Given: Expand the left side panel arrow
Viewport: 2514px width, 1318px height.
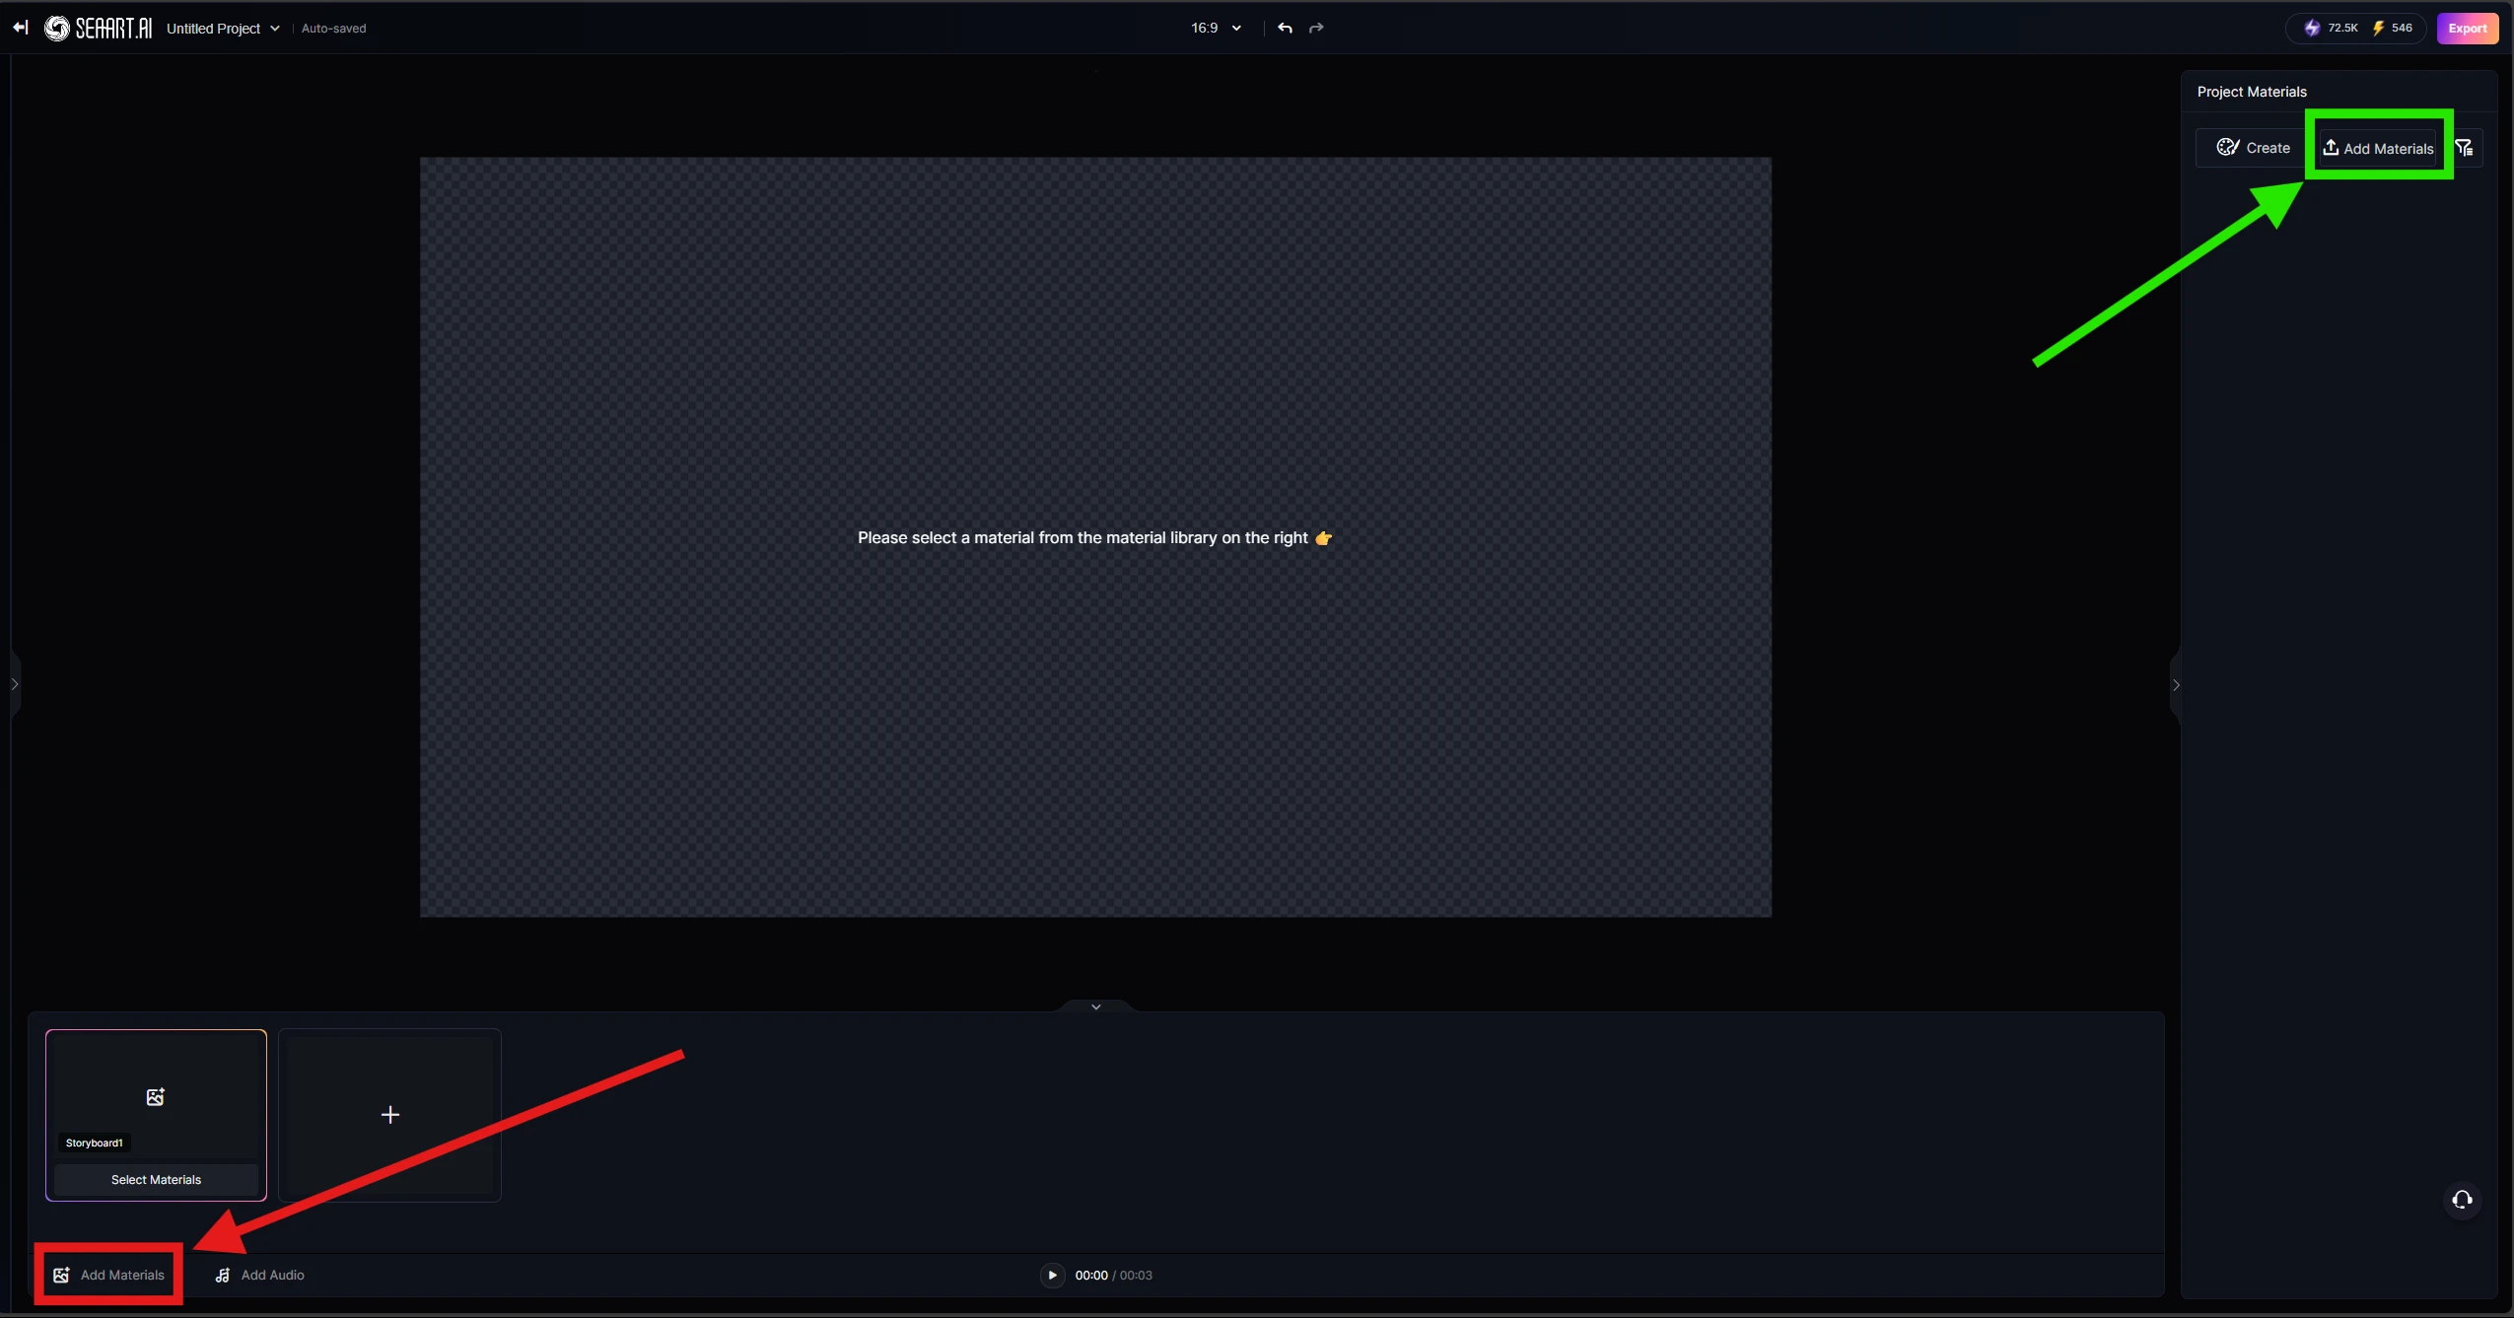Looking at the screenshot, I should point(14,684).
